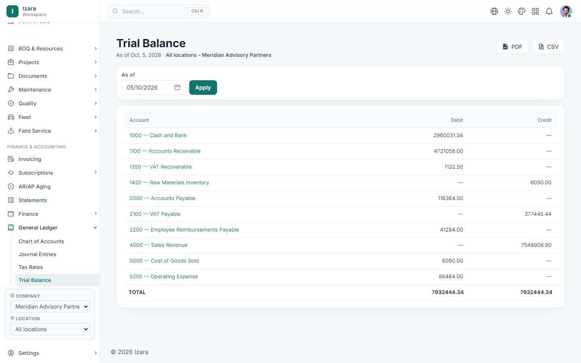
Task: Open account 1000 — Cash and Bank
Action: click(x=158, y=136)
